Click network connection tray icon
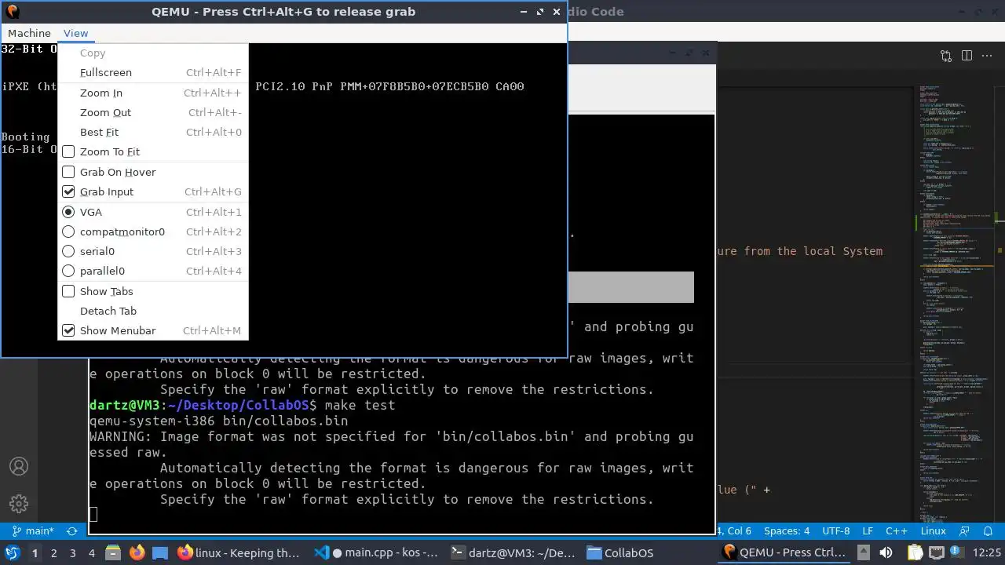This screenshot has width=1005, height=565. pos(935,552)
